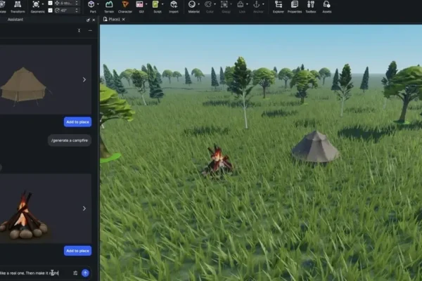This screenshot has height=281, width=422.
Task: Open the Character tool
Action: [x=125, y=6]
